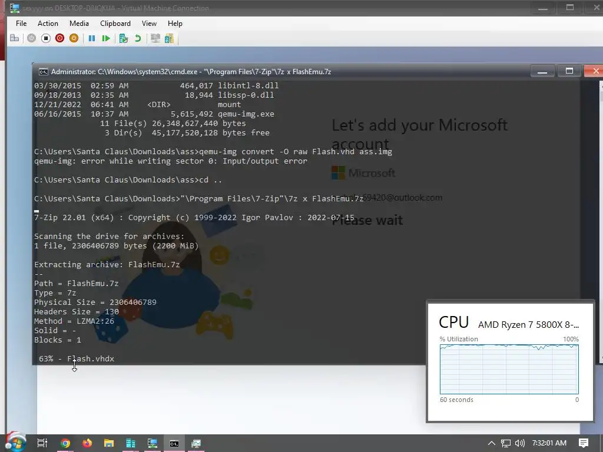The image size is (603, 452).
Task: Create a VM checkpoint from the toolbar
Action: (x=124, y=38)
